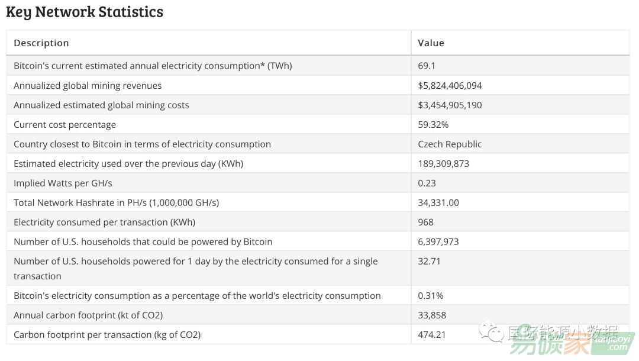Select the 189,309,873 KWh value

[443, 164]
